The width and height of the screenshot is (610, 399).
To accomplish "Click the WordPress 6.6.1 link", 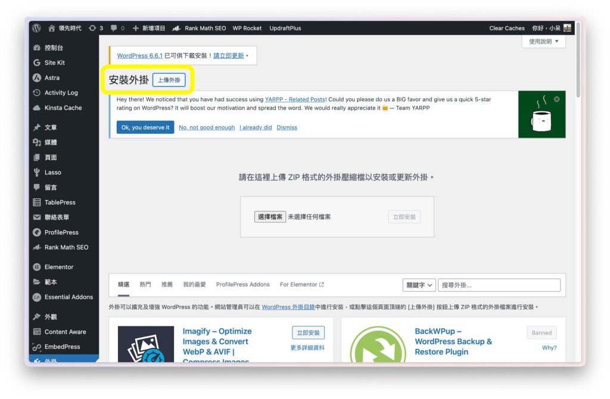I will coord(139,55).
